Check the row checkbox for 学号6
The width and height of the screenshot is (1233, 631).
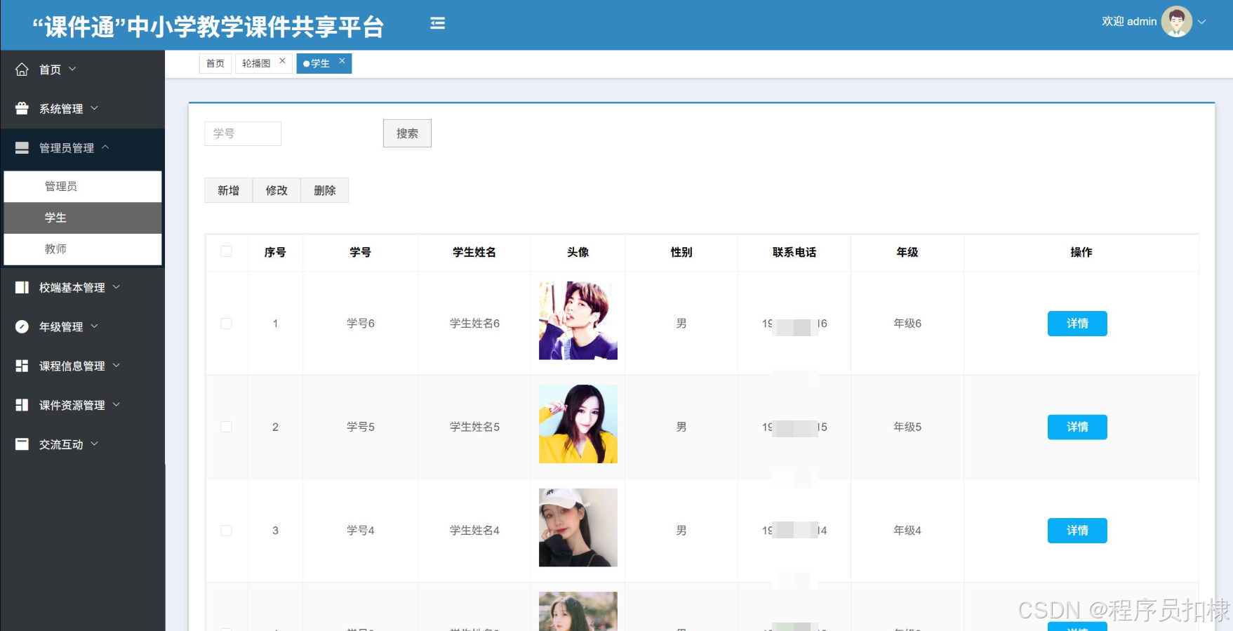click(x=226, y=324)
